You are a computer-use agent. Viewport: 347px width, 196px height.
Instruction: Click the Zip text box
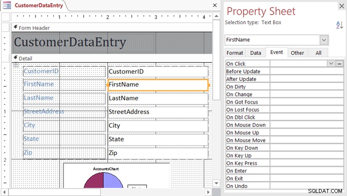click(x=158, y=153)
